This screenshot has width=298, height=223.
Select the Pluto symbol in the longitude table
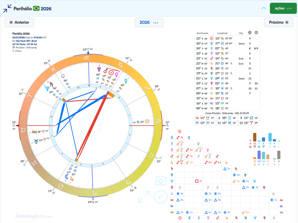pos(212,83)
